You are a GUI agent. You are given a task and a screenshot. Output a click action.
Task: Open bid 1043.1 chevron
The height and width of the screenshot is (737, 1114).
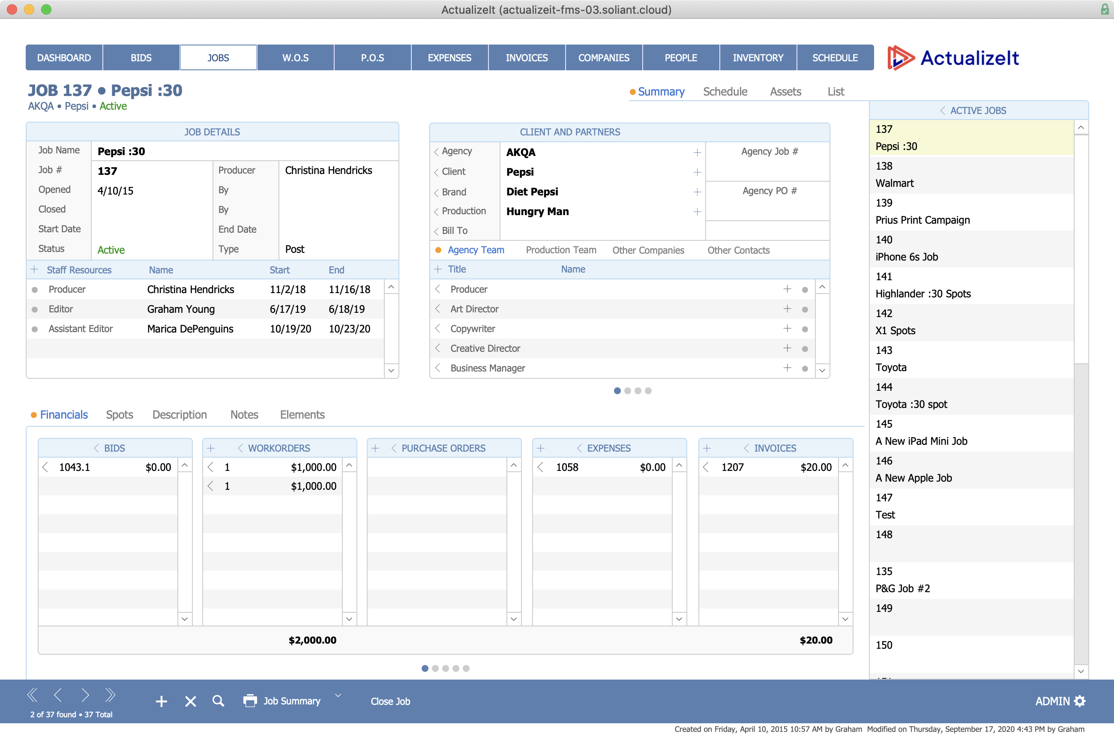pyautogui.click(x=45, y=467)
